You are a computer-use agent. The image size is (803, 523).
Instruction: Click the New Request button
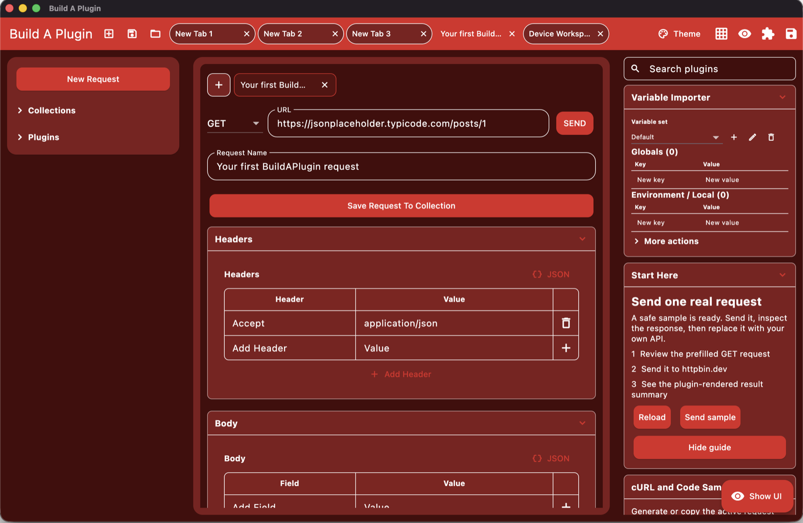pos(93,79)
